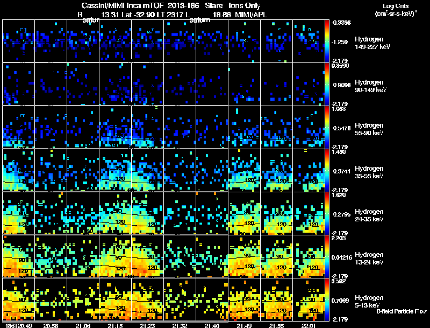This screenshot has height=328, width=430.
Task: Click the 21:32 time label
Action: [x=180, y=325]
